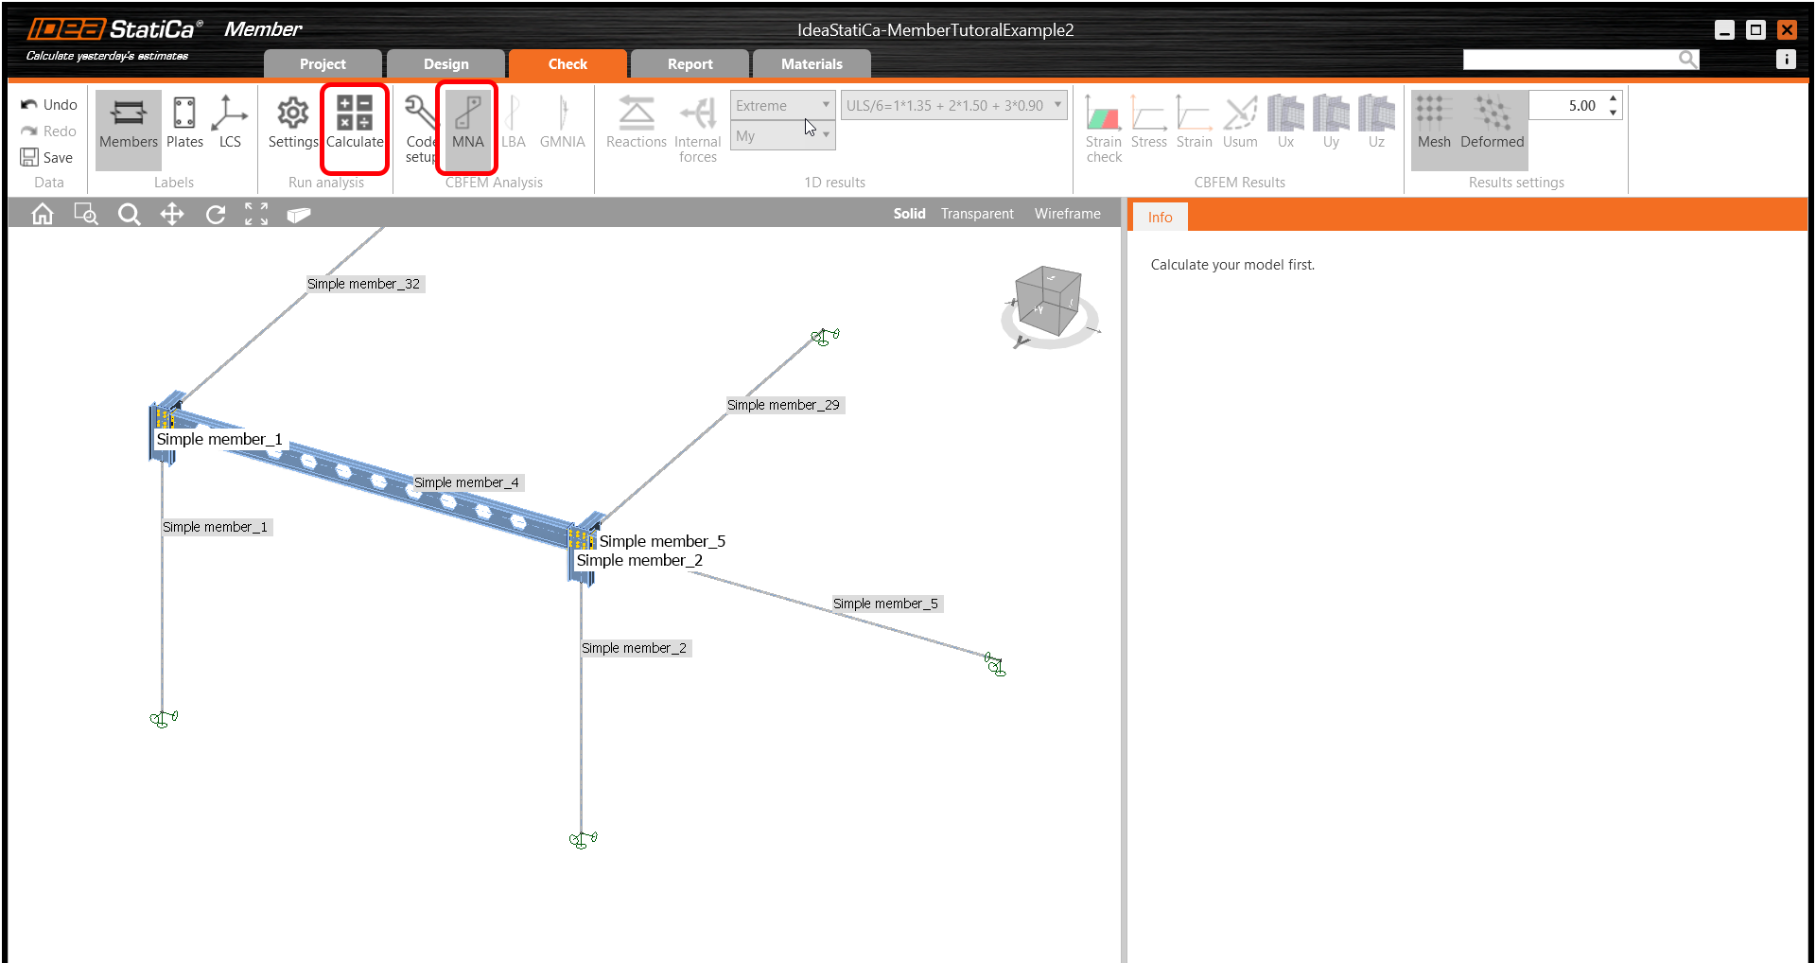Fit model to full view
This screenshot has width=1816, height=963.
point(256,215)
